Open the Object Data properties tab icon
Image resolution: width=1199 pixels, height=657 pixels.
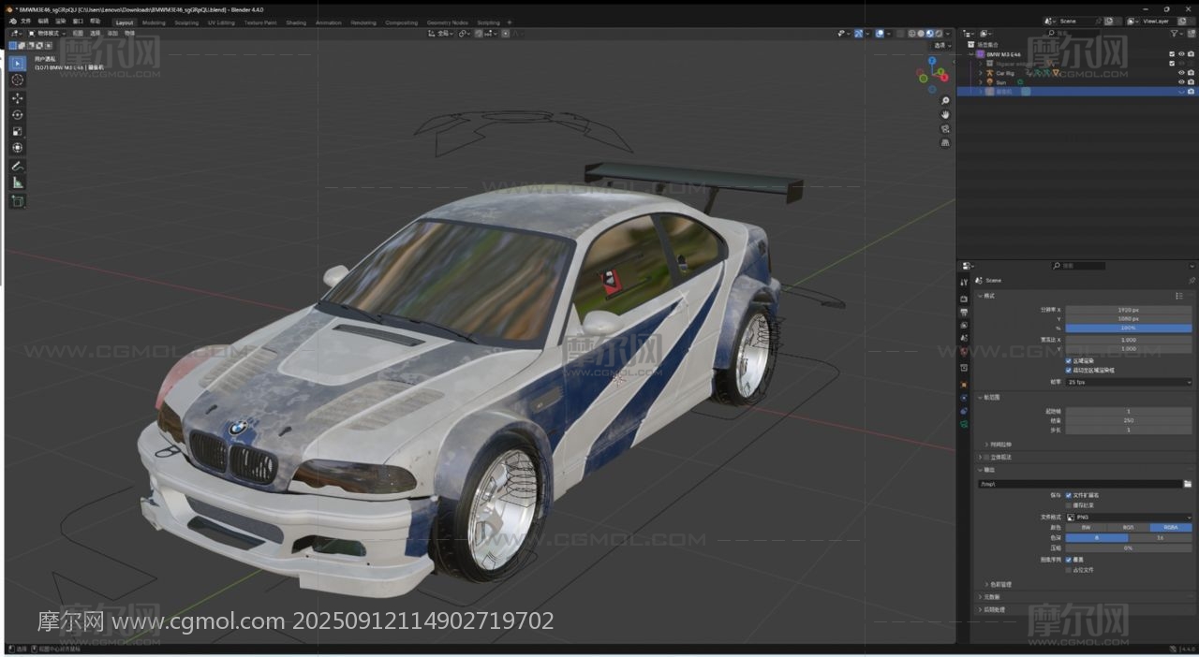[964, 425]
